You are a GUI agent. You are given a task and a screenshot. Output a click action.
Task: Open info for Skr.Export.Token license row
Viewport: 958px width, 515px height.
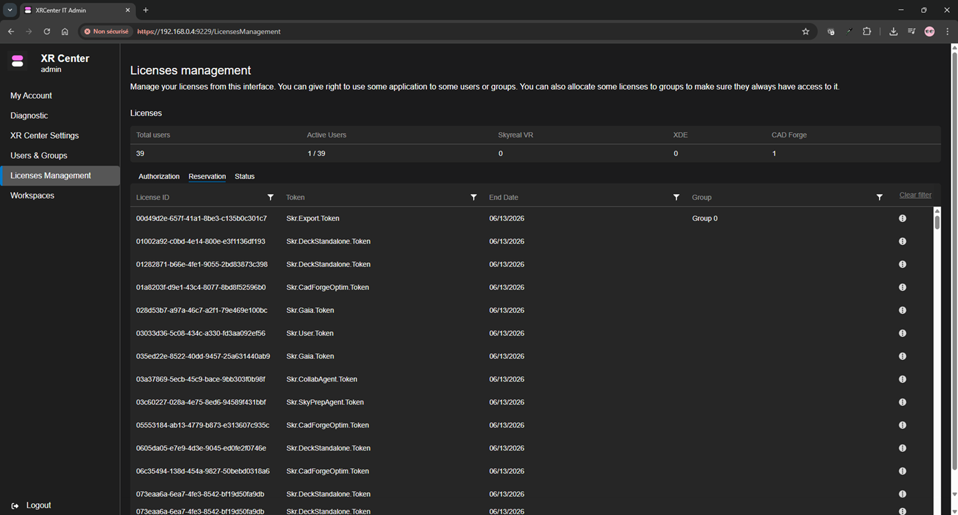coord(902,218)
